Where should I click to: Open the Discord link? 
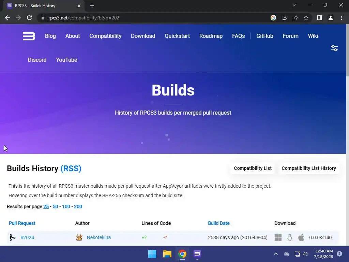[37, 60]
